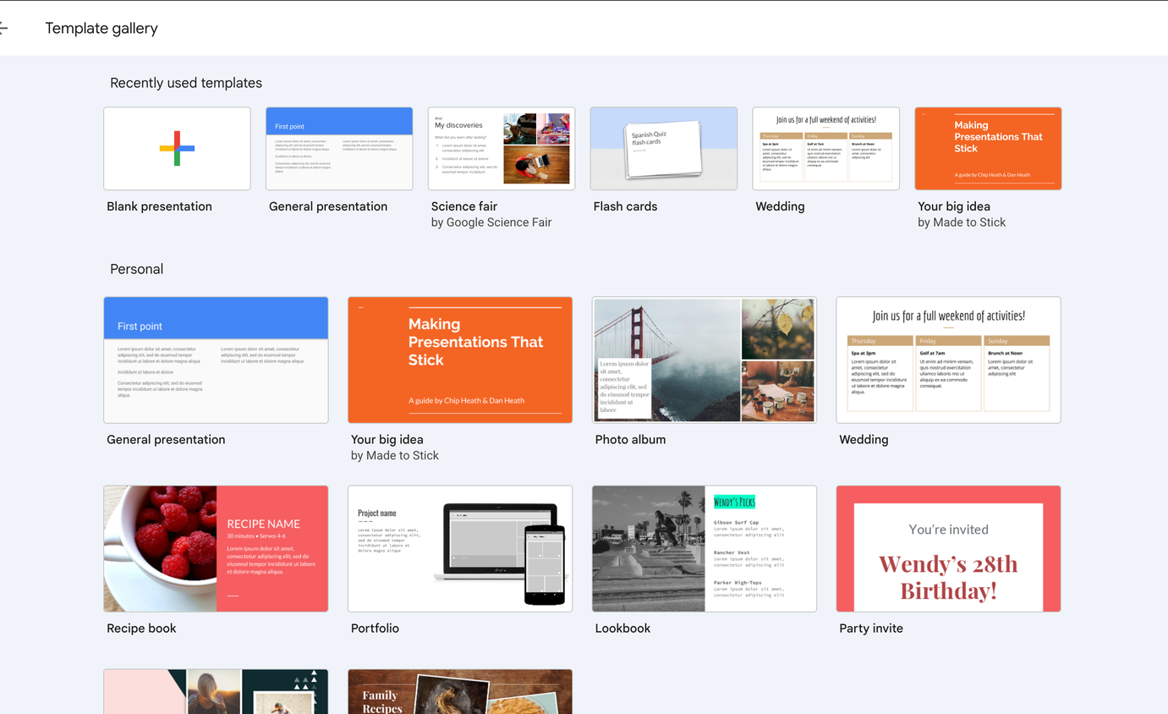This screenshot has height=714, width=1168.
Task: Open Science fair template thumbnail
Action: (x=502, y=148)
